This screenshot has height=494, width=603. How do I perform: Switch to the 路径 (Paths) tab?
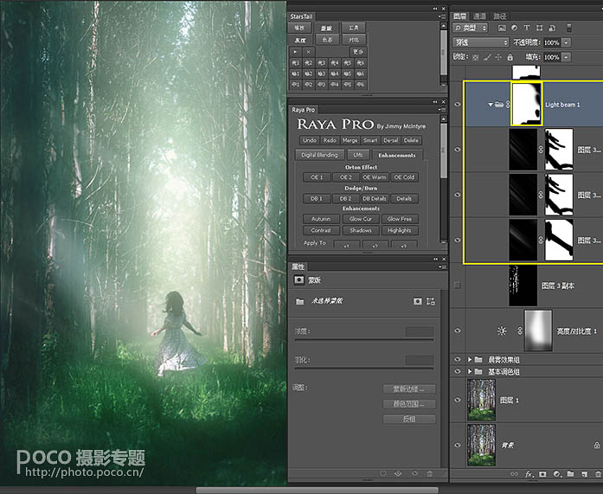[x=499, y=16]
